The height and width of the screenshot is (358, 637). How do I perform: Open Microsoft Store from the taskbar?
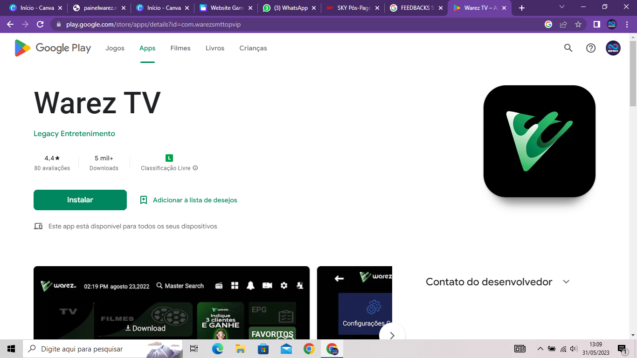point(263,349)
